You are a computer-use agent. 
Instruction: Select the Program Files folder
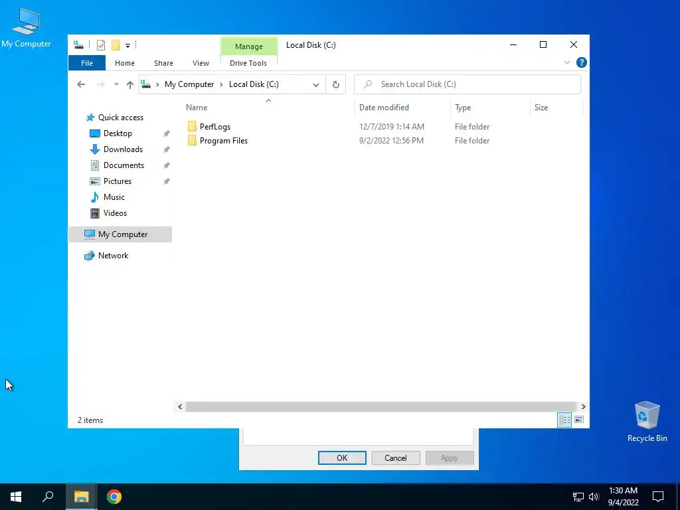coord(223,141)
